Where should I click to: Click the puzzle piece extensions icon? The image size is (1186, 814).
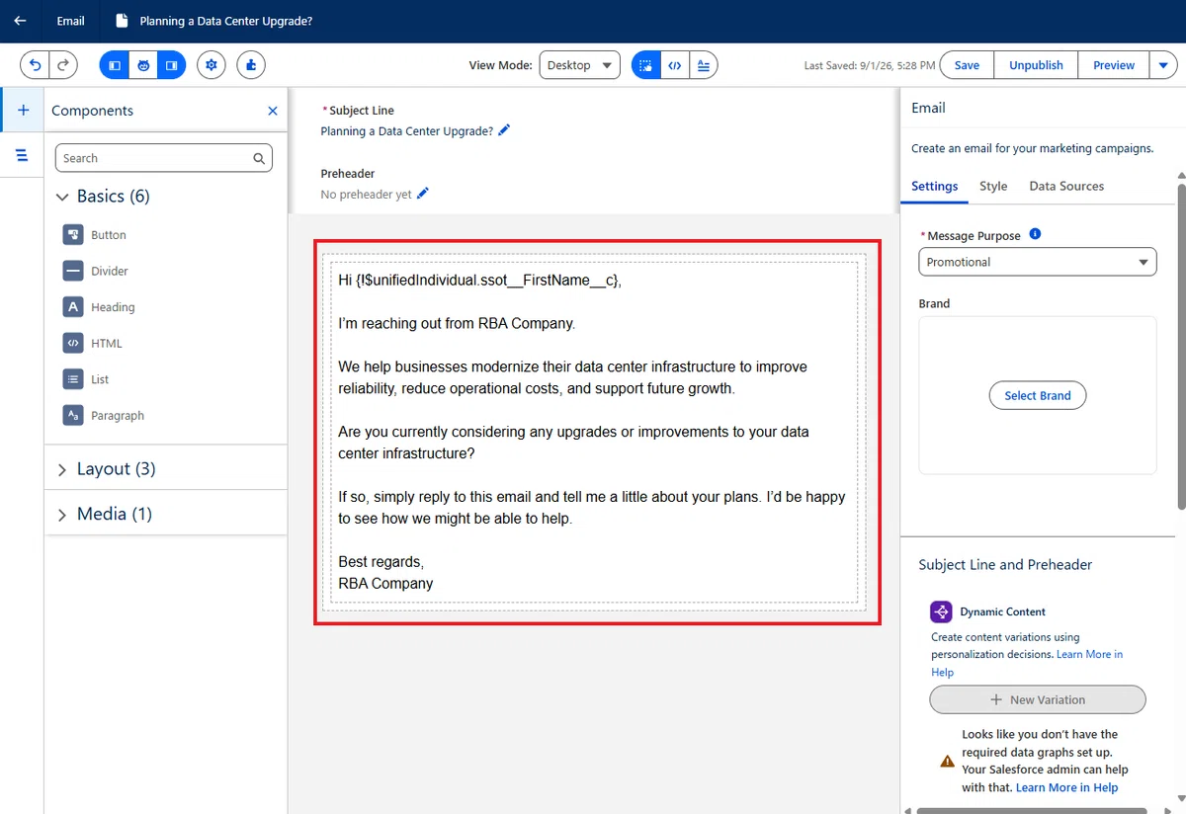[251, 65]
